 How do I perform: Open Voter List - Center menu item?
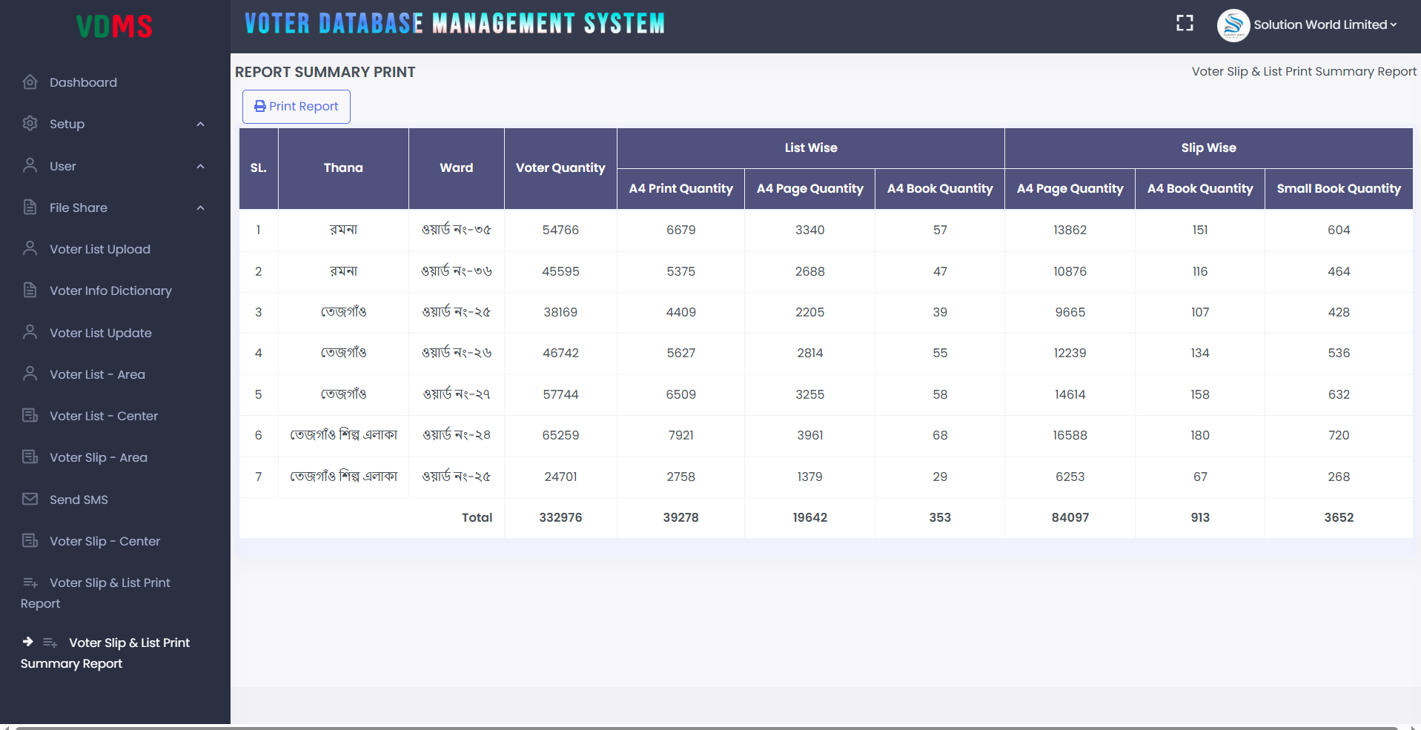103,416
